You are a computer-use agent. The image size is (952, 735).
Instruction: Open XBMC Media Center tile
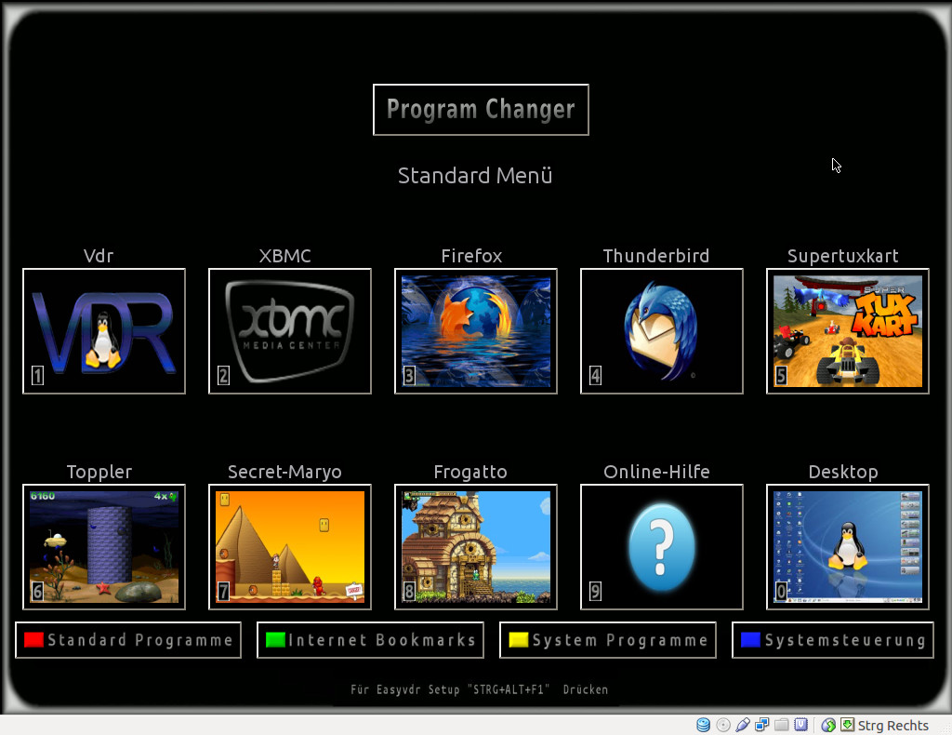tap(290, 331)
